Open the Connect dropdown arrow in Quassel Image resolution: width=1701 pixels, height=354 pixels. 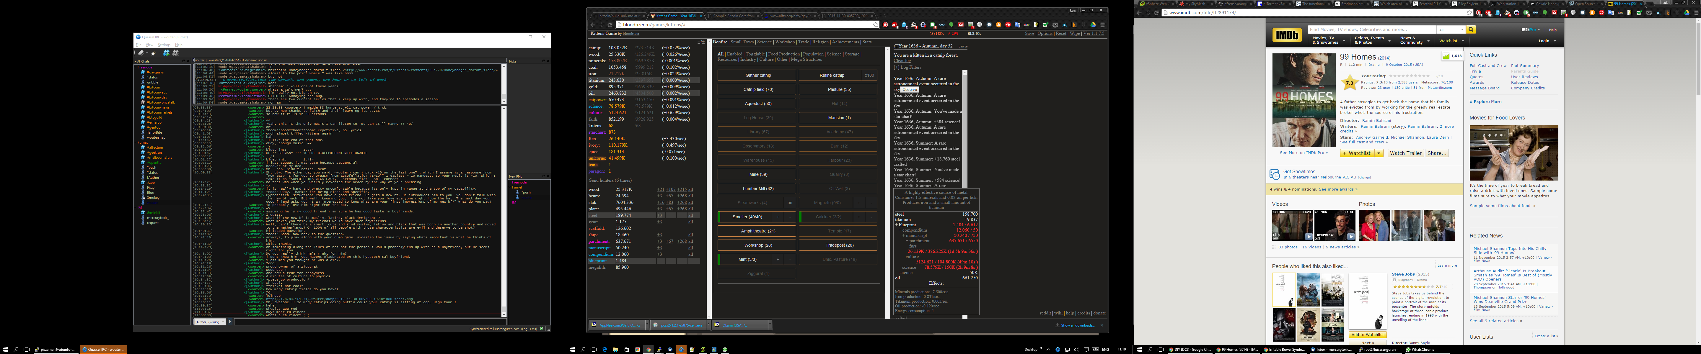click(x=147, y=53)
